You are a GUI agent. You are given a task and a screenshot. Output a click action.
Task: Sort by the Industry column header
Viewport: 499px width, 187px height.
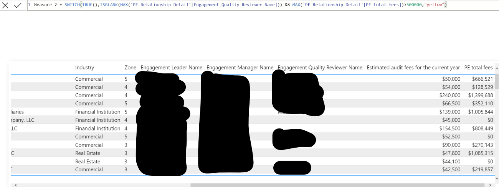[x=84, y=68]
